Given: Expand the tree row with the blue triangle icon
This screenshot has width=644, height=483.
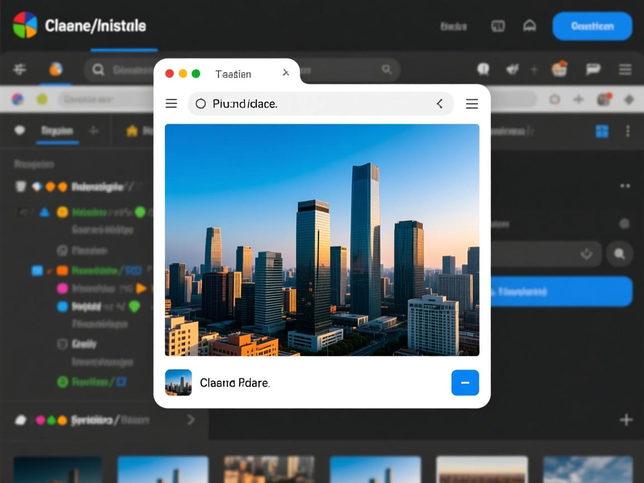Looking at the screenshot, I should pos(45,212).
